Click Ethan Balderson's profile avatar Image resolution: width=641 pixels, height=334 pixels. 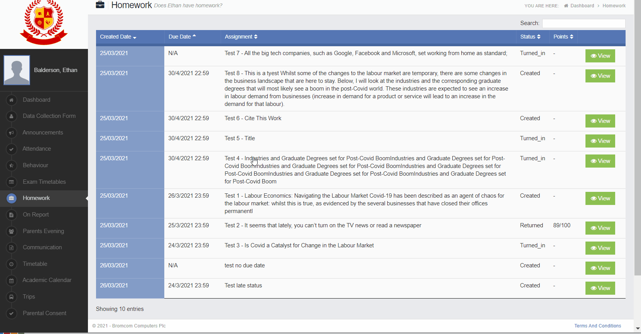click(17, 70)
